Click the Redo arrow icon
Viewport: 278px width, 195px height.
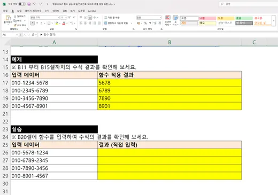(x=41, y=4)
